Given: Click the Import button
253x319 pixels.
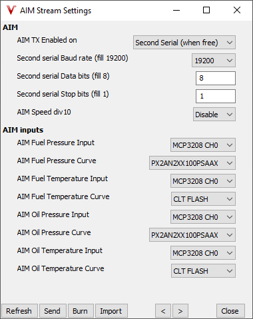Looking at the screenshot, I should [111, 311].
